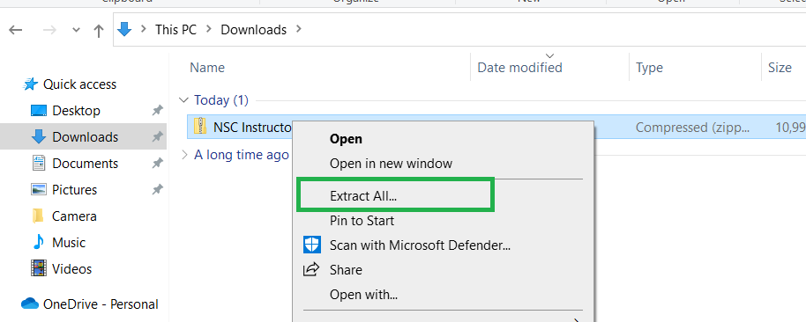This screenshot has width=806, height=322.
Task: Expand the chevron after Downloads in path
Action: tap(299, 29)
